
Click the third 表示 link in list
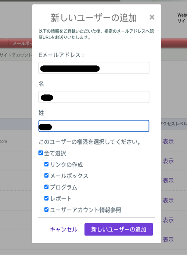168,181
